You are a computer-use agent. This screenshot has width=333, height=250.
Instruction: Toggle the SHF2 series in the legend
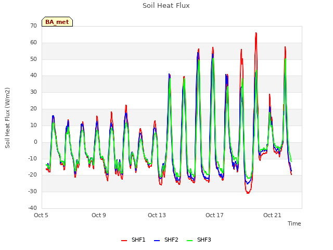coord(166,240)
